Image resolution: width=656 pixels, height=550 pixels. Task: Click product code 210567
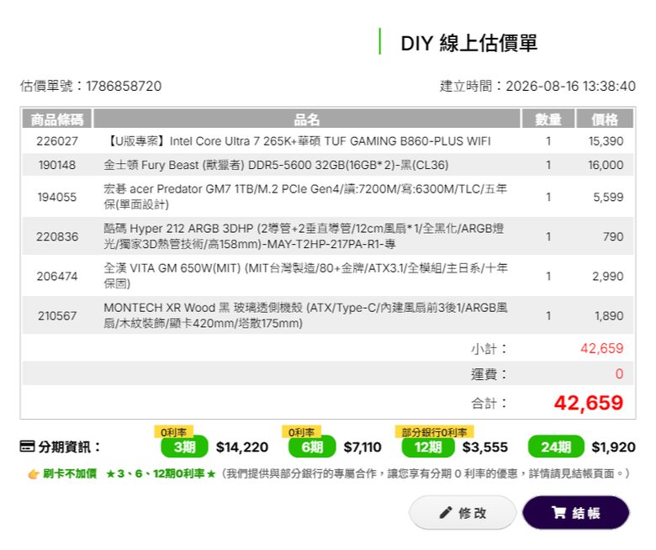click(x=57, y=315)
